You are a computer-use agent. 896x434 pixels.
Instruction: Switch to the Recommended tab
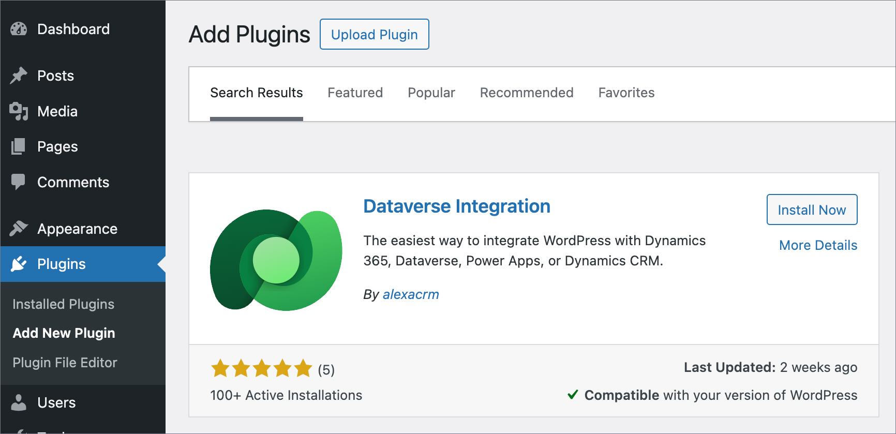[x=527, y=93]
